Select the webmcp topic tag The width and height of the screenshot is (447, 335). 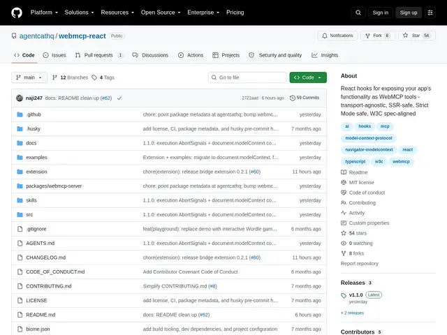(x=401, y=161)
